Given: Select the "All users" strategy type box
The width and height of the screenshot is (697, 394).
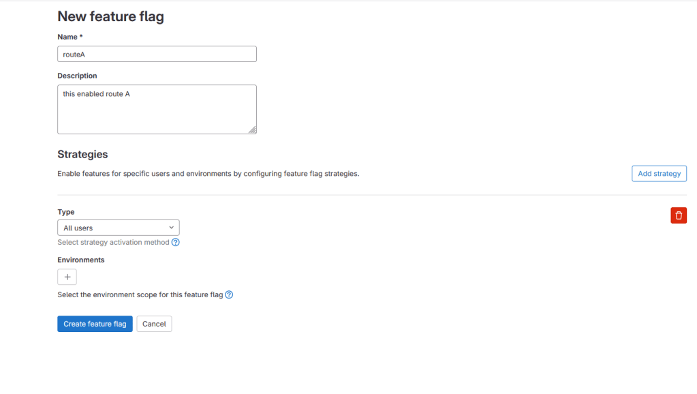Looking at the screenshot, I should coord(112,228).
